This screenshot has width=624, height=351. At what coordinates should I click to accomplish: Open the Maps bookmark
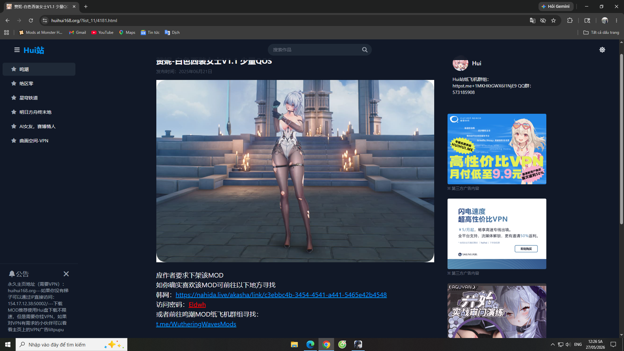pyautogui.click(x=127, y=32)
